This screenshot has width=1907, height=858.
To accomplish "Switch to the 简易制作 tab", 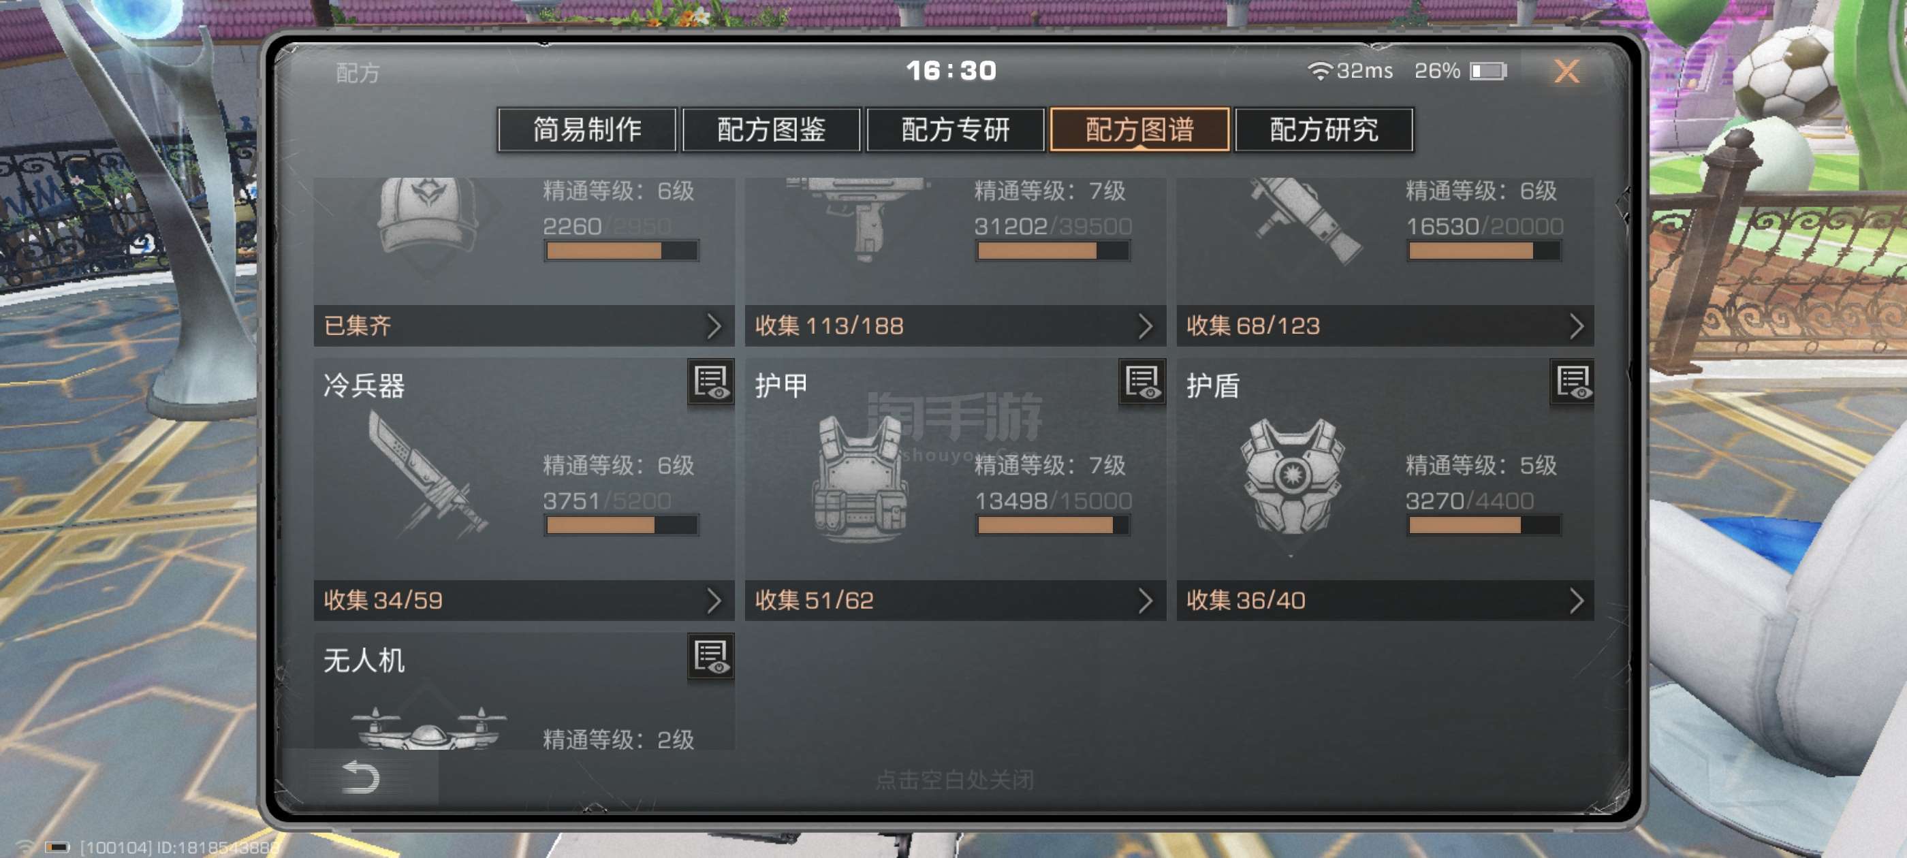I will pos(587,129).
